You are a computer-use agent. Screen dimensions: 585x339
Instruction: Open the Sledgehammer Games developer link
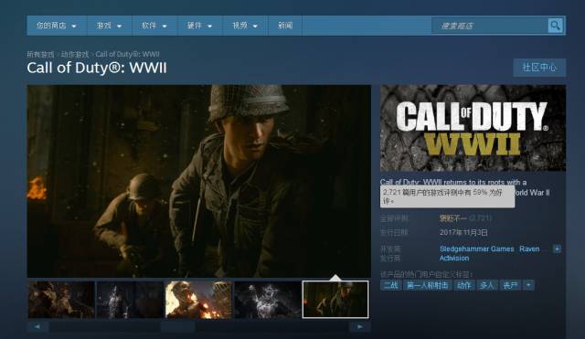[x=476, y=249]
